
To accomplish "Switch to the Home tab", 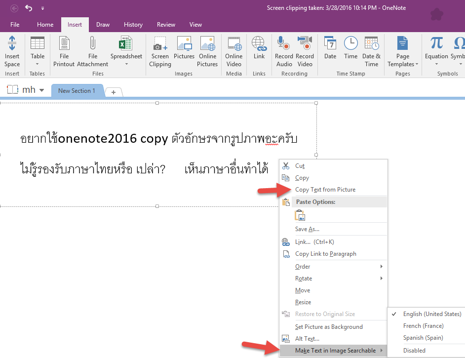I will [x=45, y=25].
